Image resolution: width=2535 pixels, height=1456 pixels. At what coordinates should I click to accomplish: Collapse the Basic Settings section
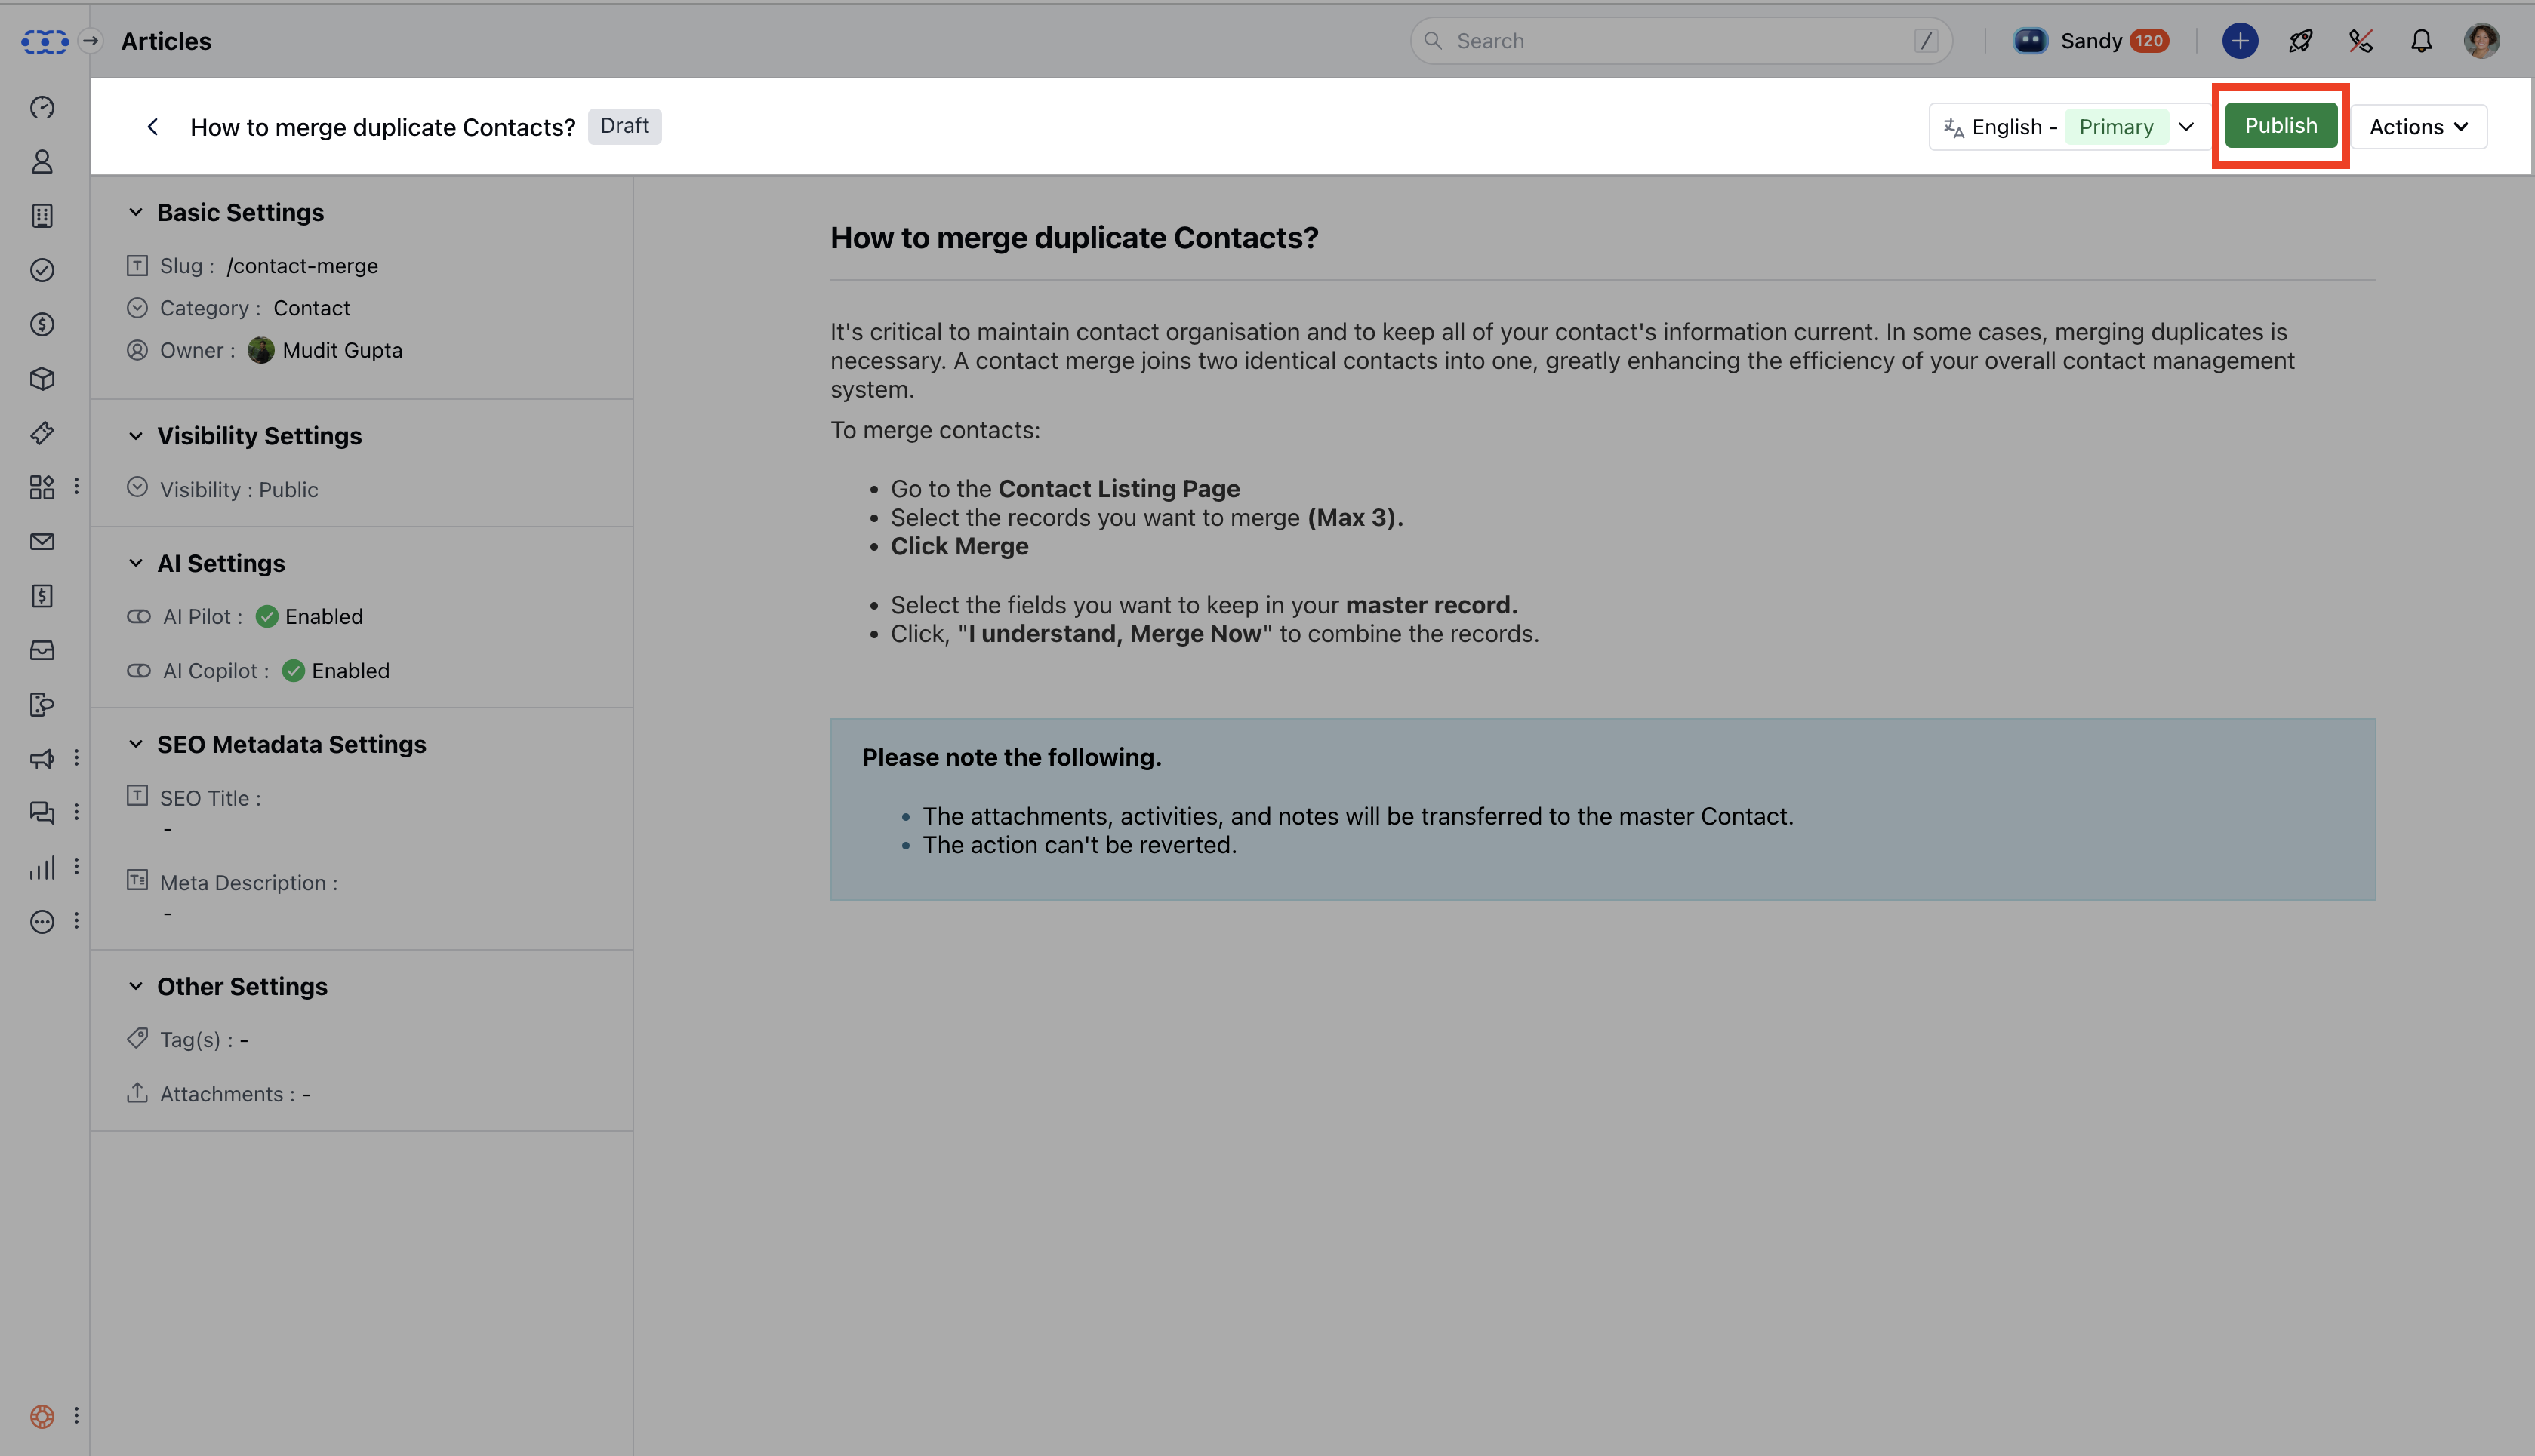pyautogui.click(x=136, y=212)
